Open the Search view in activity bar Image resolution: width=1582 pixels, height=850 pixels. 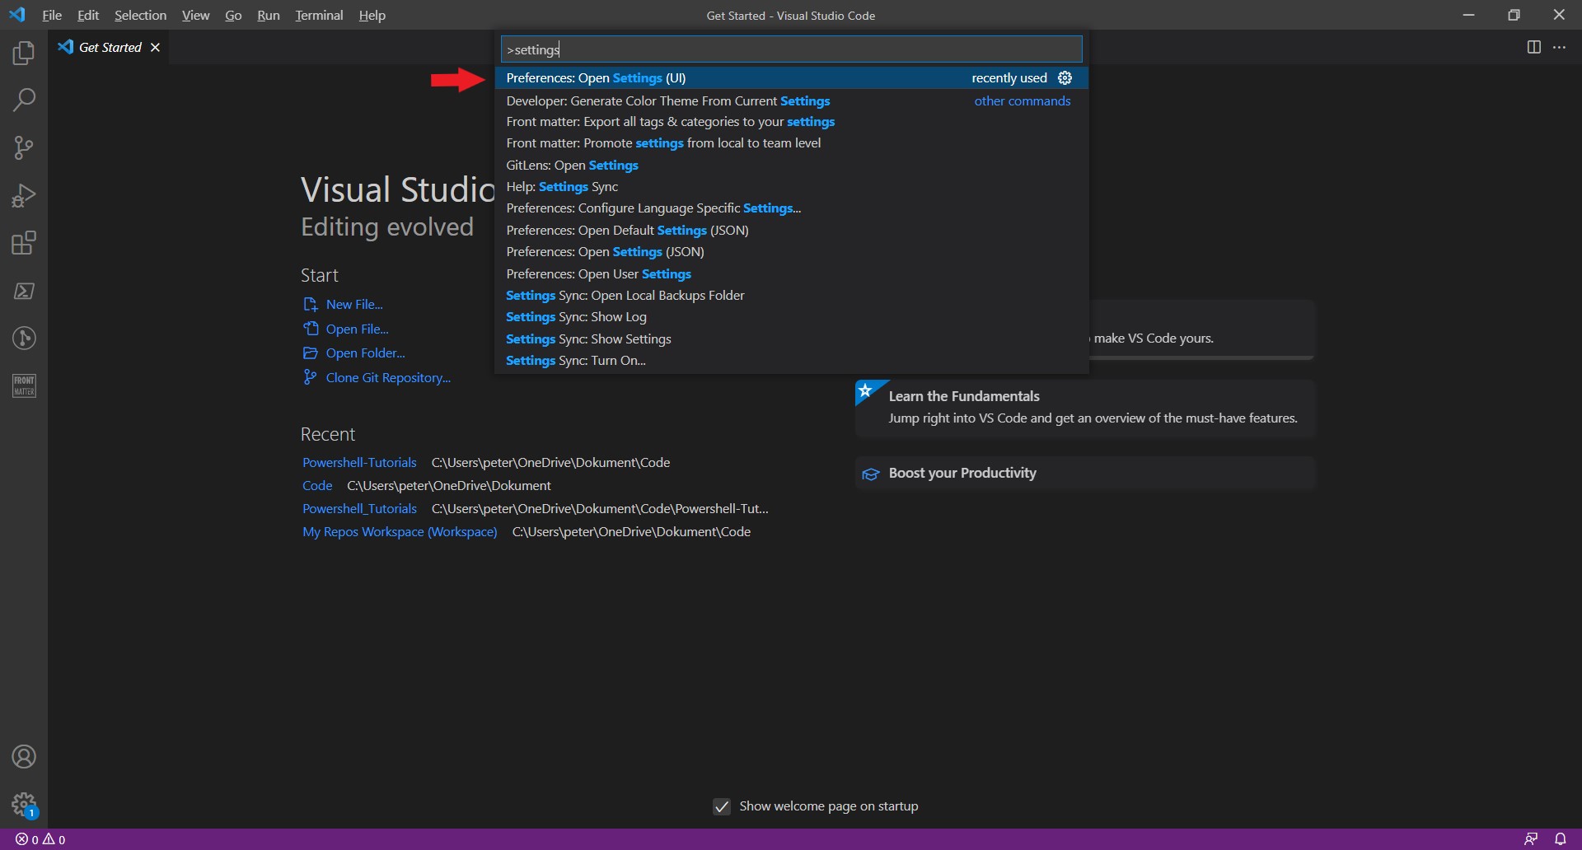tap(24, 100)
